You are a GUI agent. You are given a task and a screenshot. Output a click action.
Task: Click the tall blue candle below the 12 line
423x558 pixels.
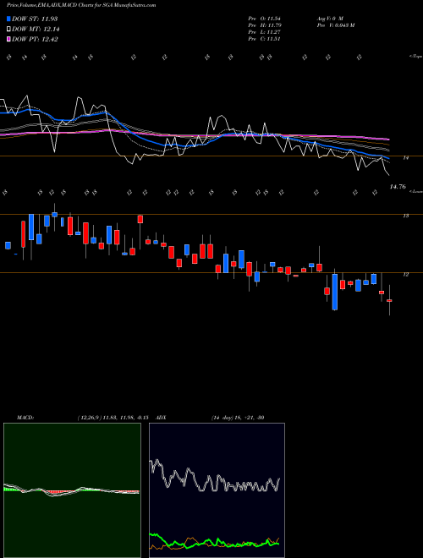(x=335, y=292)
